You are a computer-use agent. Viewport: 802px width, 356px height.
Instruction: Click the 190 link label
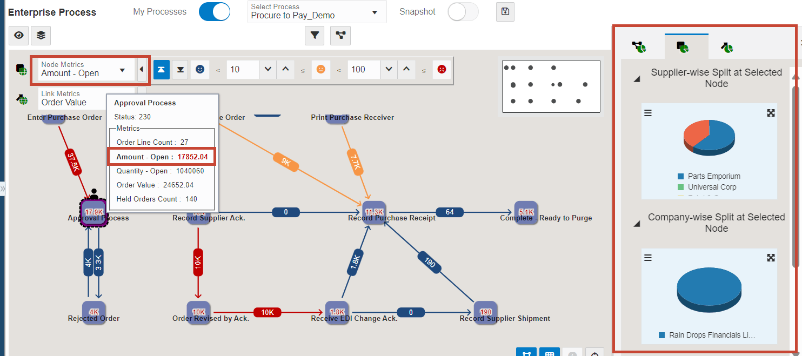pyautogui.click(x=430, y=264)
